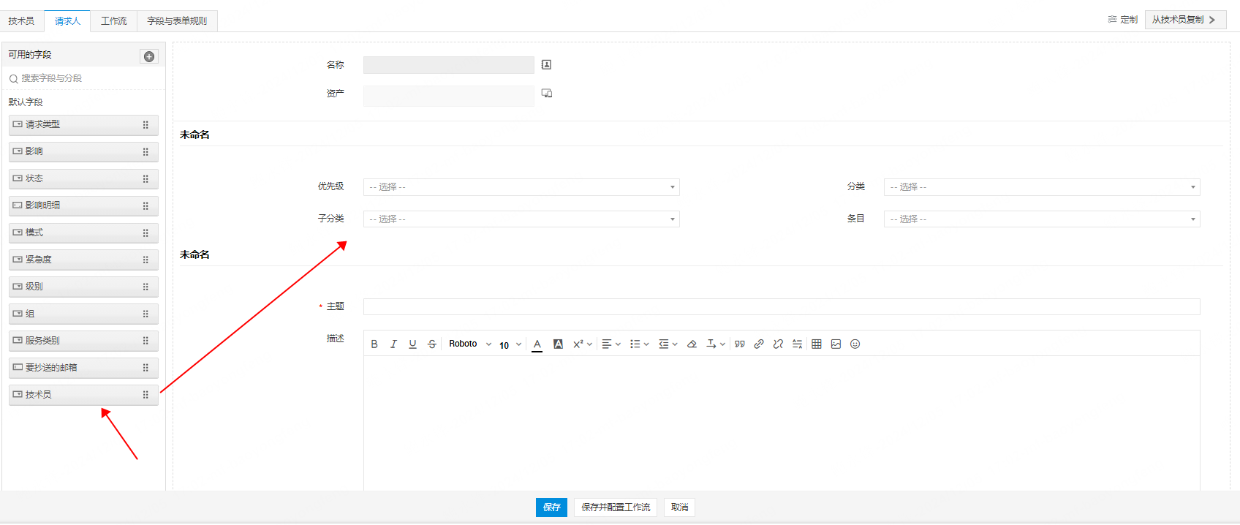This screenshot has width=1240, height=525.
Task: Click the drag handle for 影响明细 field
Action: (145, 206)
